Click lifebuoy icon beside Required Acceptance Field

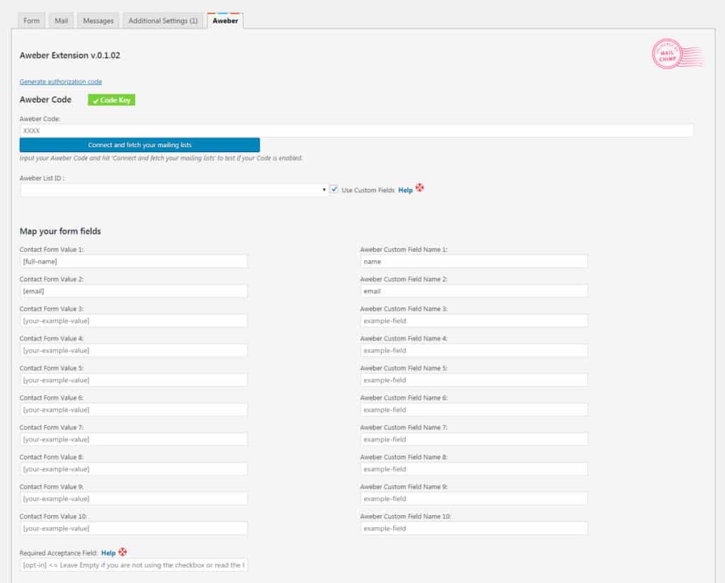pyautogui.click(x=122, y=552)
